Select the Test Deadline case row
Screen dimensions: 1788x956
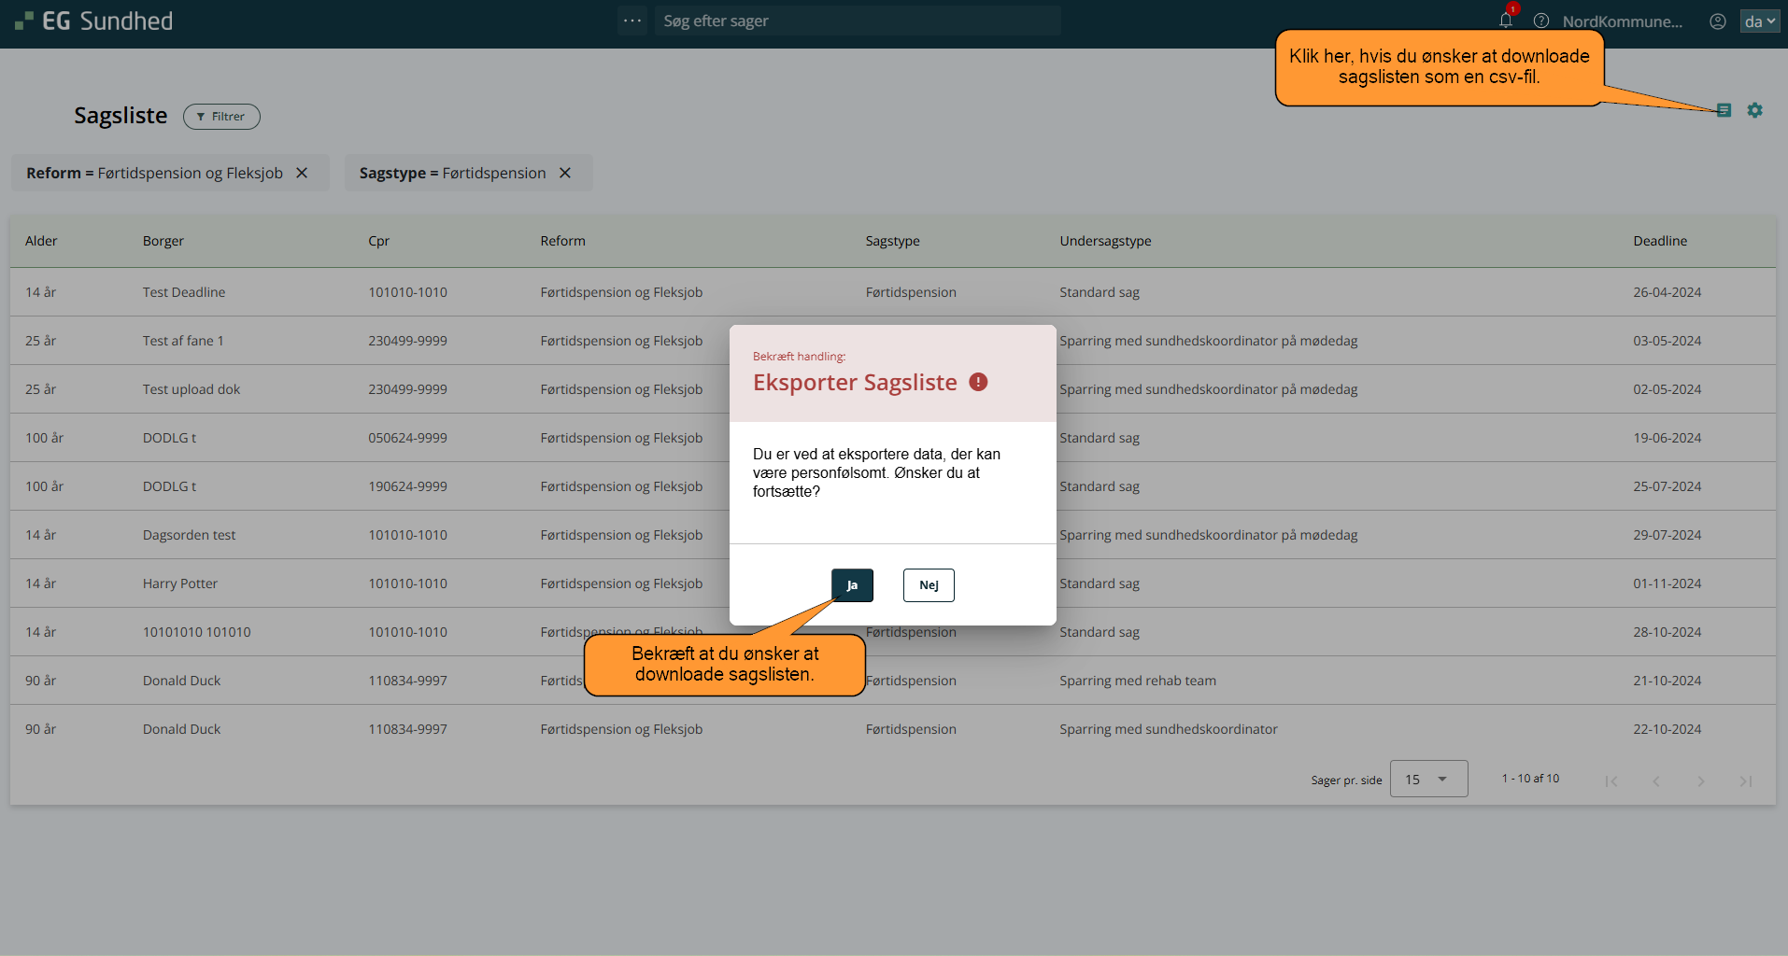[x=893, y=292]
